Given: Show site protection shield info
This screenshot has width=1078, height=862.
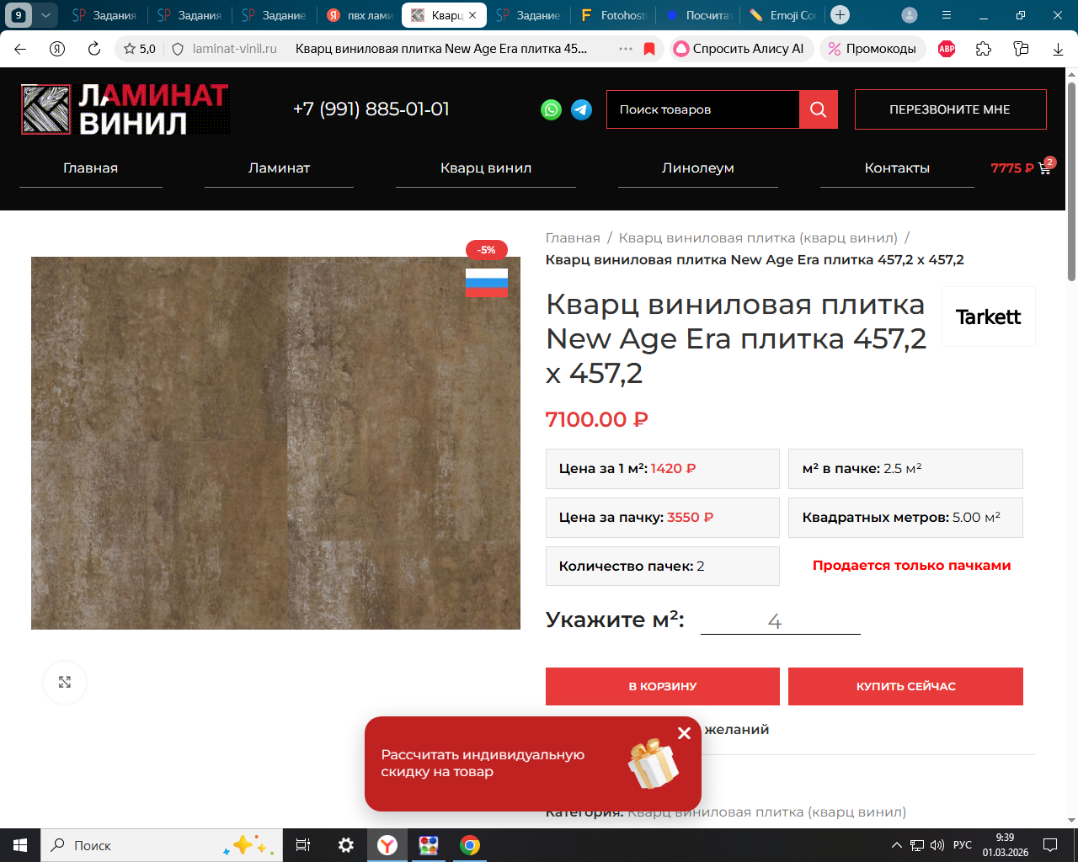Looking at the screenshot, I should tap(178, 49).
